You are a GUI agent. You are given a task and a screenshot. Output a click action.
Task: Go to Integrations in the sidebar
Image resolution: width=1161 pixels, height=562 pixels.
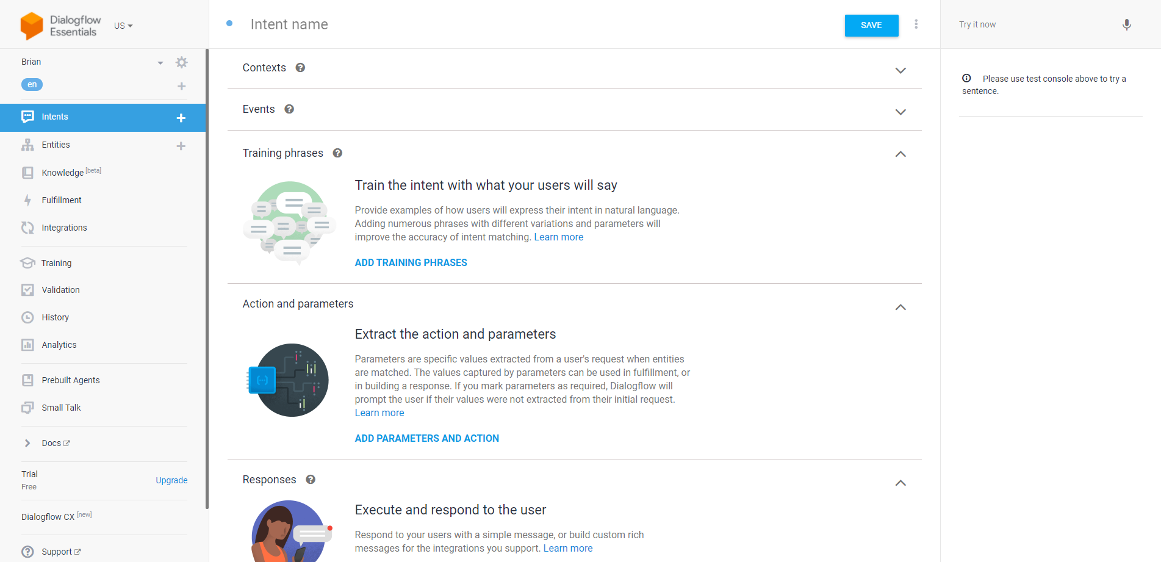click(64, 228)
